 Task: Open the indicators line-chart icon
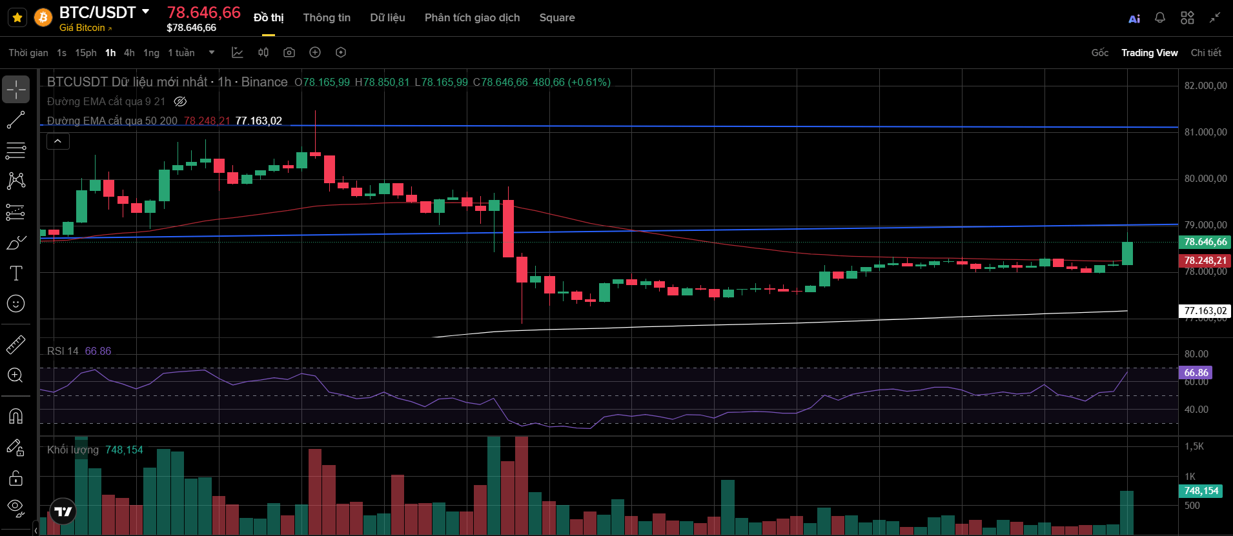238,53
